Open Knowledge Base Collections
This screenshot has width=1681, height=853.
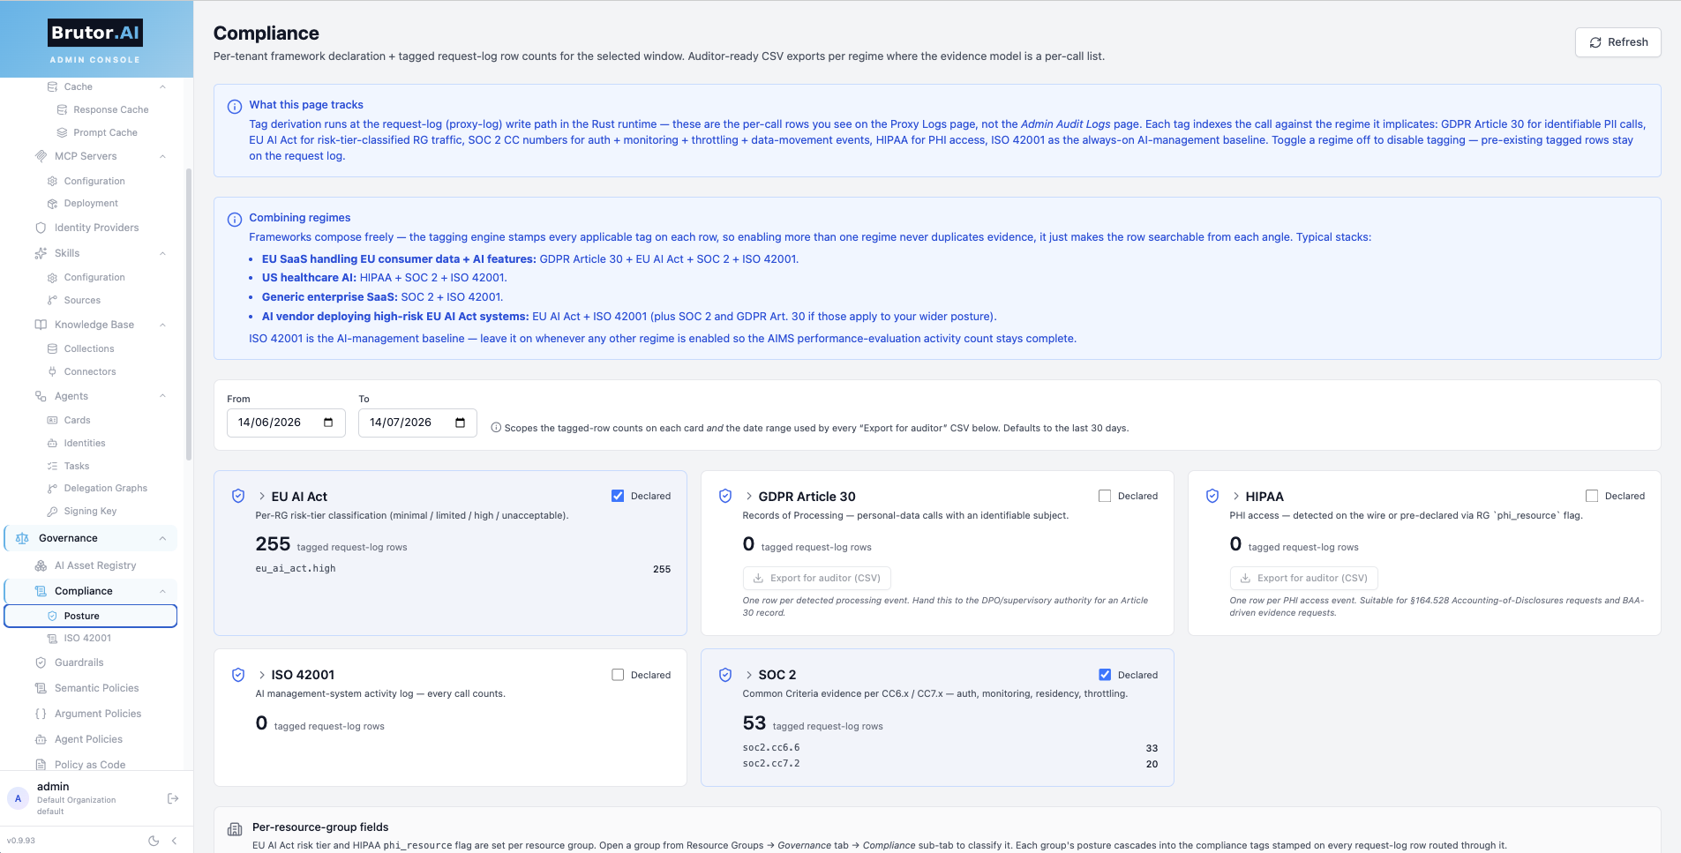91,348
